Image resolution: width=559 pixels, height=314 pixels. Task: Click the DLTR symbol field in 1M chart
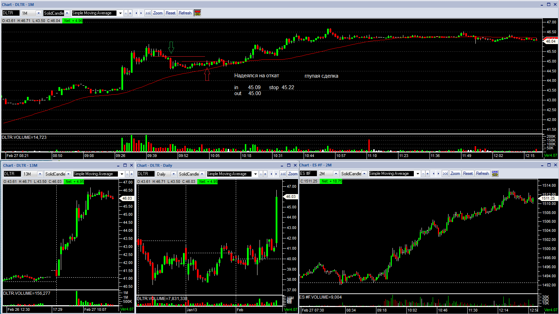[x=11, y=13]
